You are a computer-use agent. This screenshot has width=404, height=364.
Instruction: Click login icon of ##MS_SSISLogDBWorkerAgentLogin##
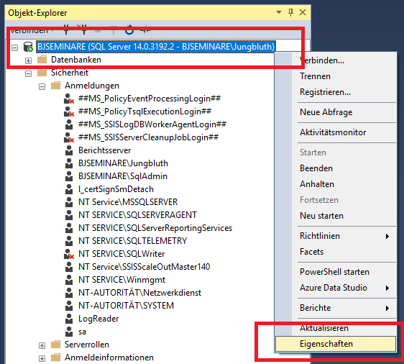coord(69,124)
